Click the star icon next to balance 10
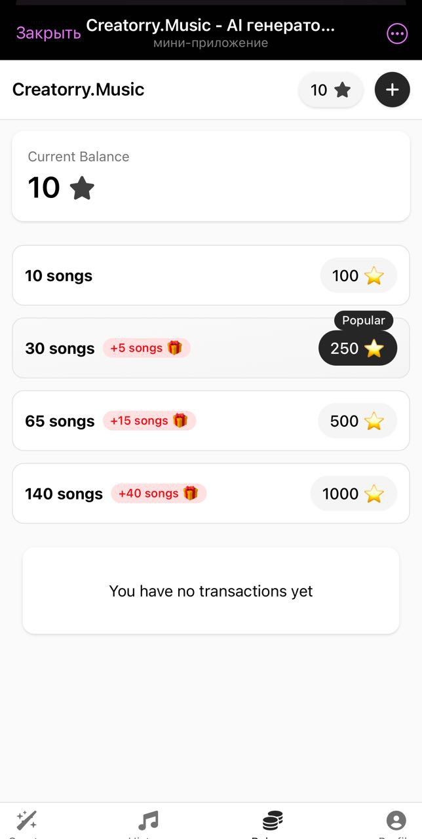This screenshot has width=422, height=839. [x=82, y=188]
